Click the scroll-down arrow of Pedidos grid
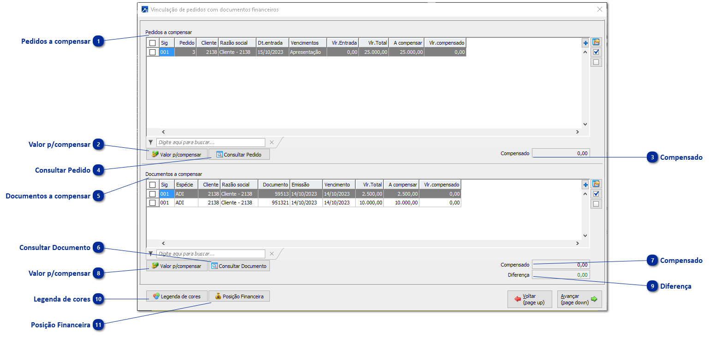The image size is (710, 337). tap(585, 124)
